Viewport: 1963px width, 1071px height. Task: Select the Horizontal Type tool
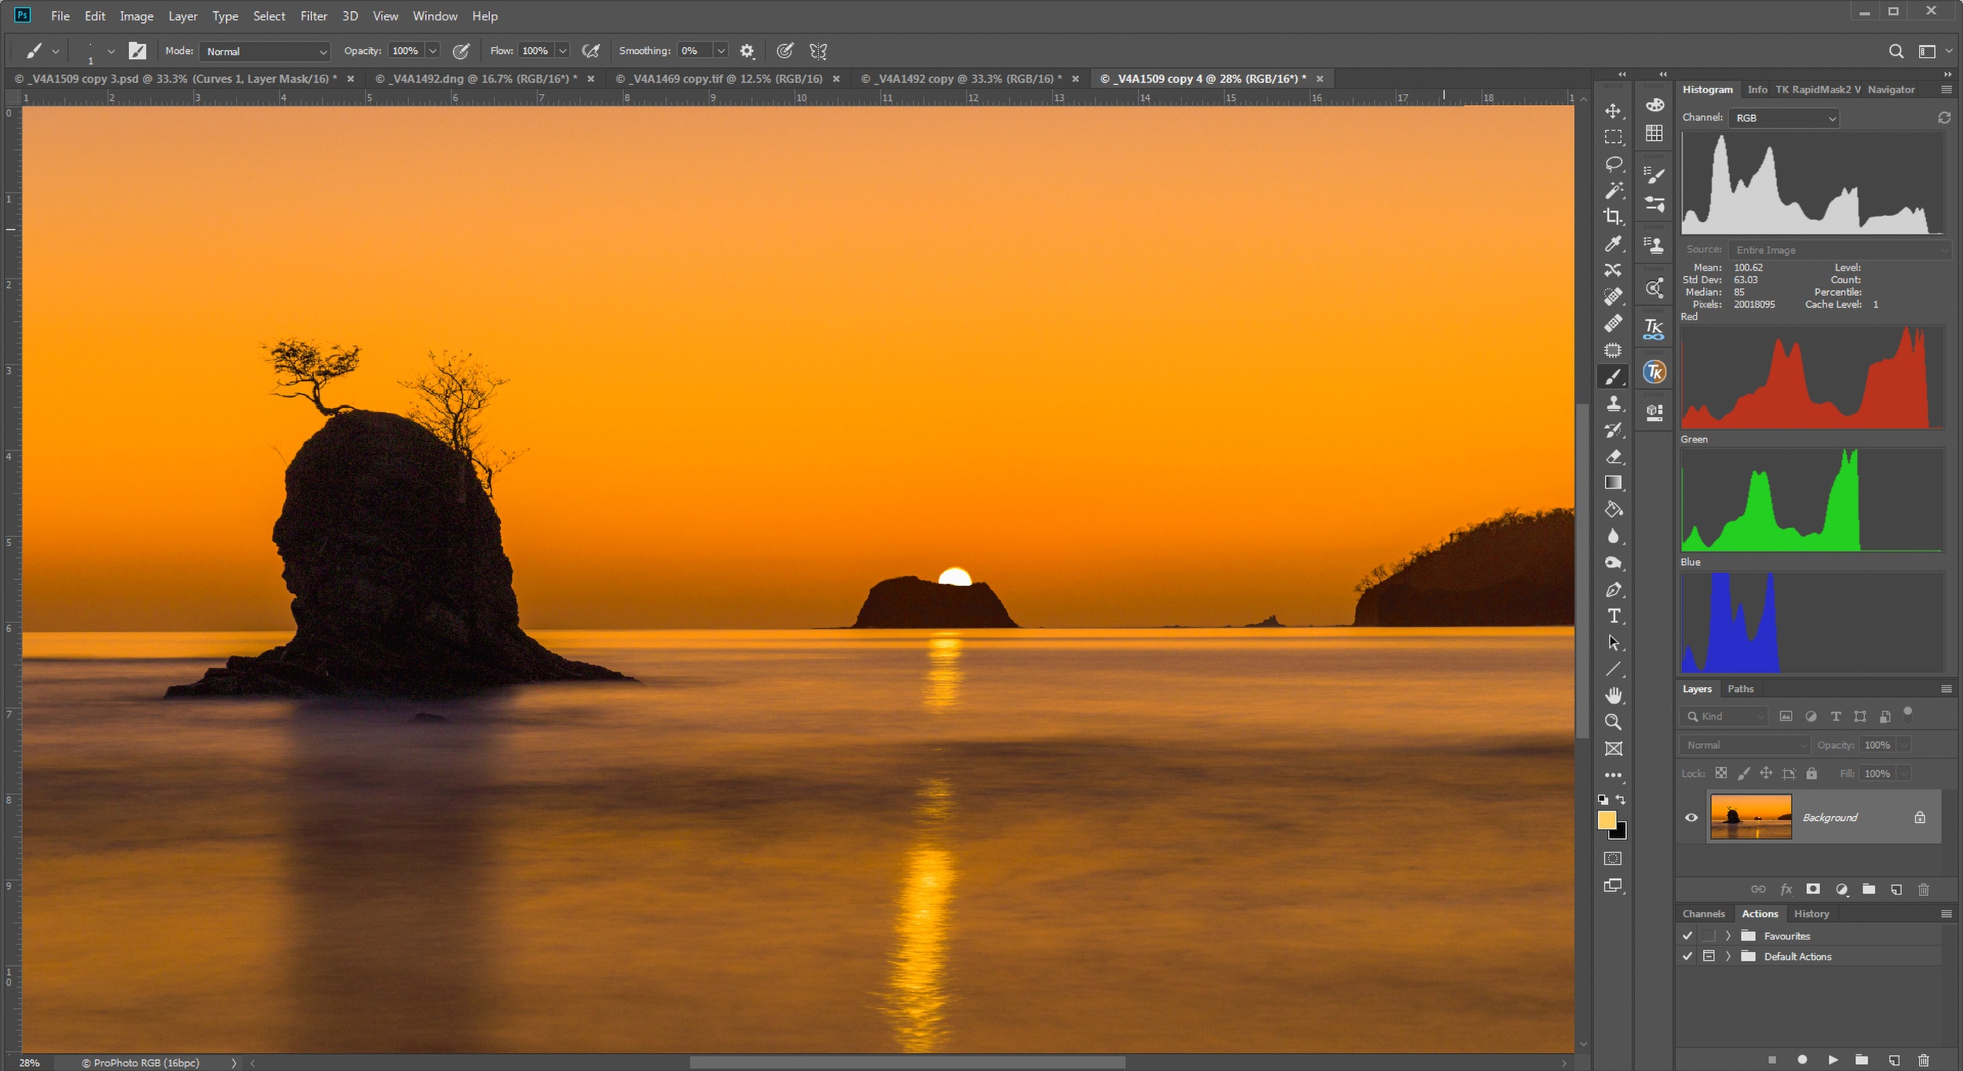(x=1613, y=616)
